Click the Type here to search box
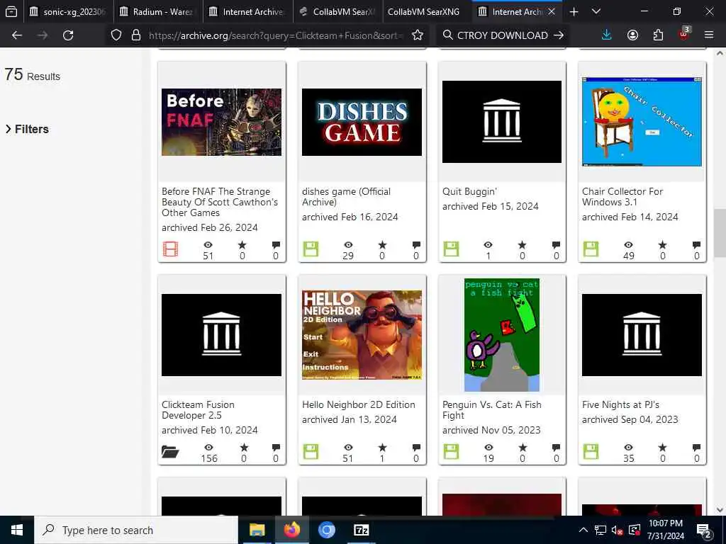 (136, 530)
